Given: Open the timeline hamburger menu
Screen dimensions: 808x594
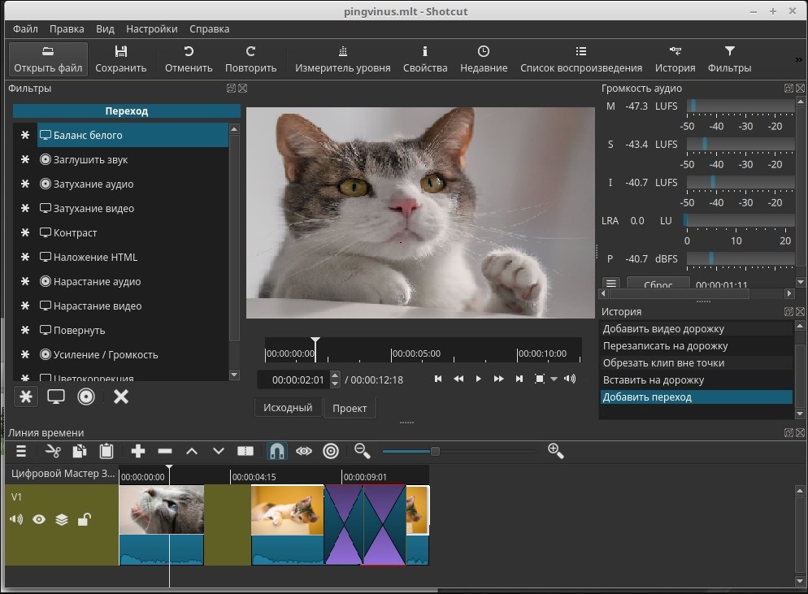Looking at the screenshot, I should [x=21, y=451].
